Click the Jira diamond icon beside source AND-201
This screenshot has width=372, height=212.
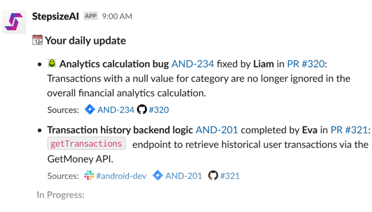[158, 175]
